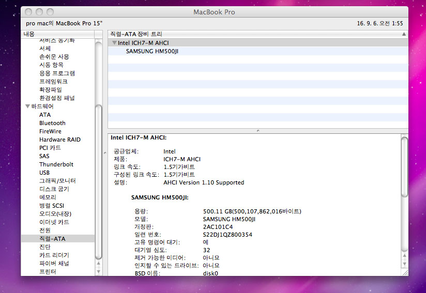Open 그래픽/모니터 in the sidebar
This screenshot has height=293, width=426.
tap(57, 181)
